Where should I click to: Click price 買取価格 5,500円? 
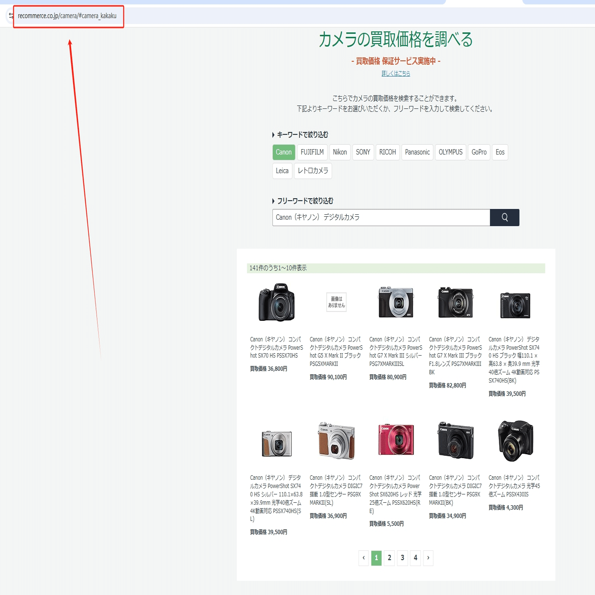pos(387,524)
